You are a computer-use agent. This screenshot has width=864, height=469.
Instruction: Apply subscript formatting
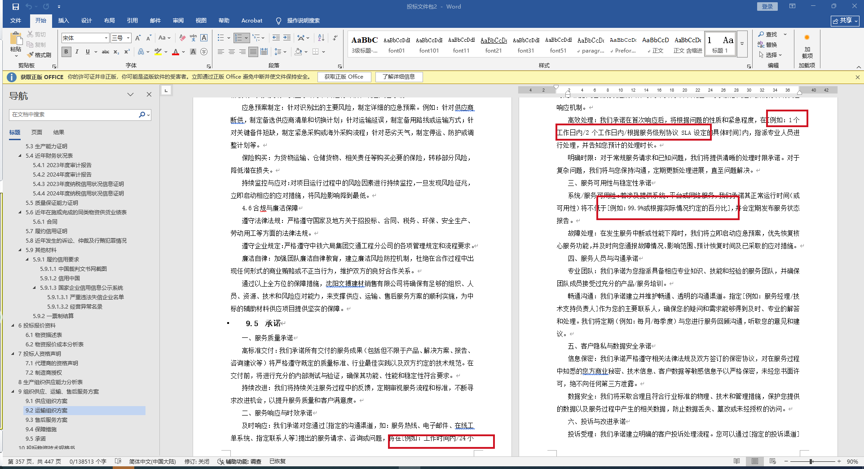pos(116,52)
